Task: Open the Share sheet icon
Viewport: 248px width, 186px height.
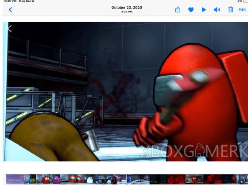Action: [178, 9]
